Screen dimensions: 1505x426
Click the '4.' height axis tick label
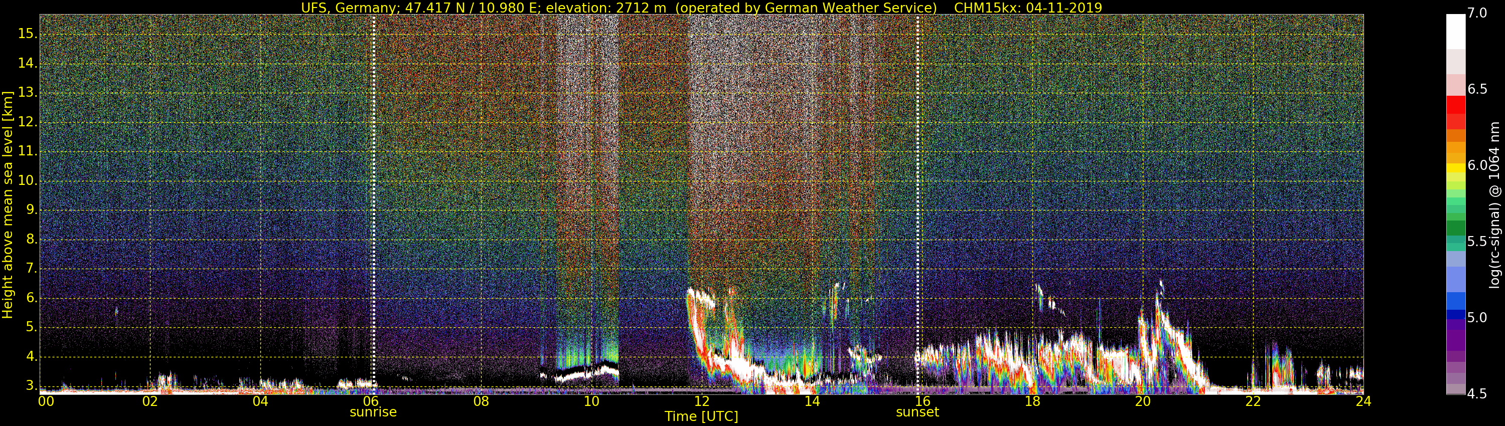tap(32, 356)
